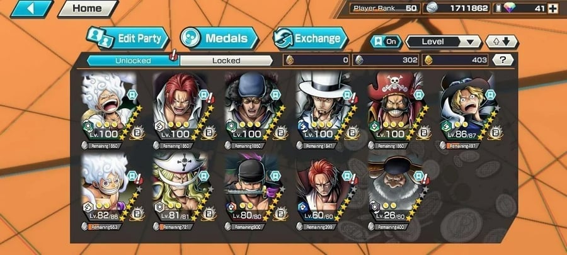Image resolution: width=567 pixels, height=255 pixels.
Task: Add rainbow diamonds with the plus icon
Action: click(553, 8)
